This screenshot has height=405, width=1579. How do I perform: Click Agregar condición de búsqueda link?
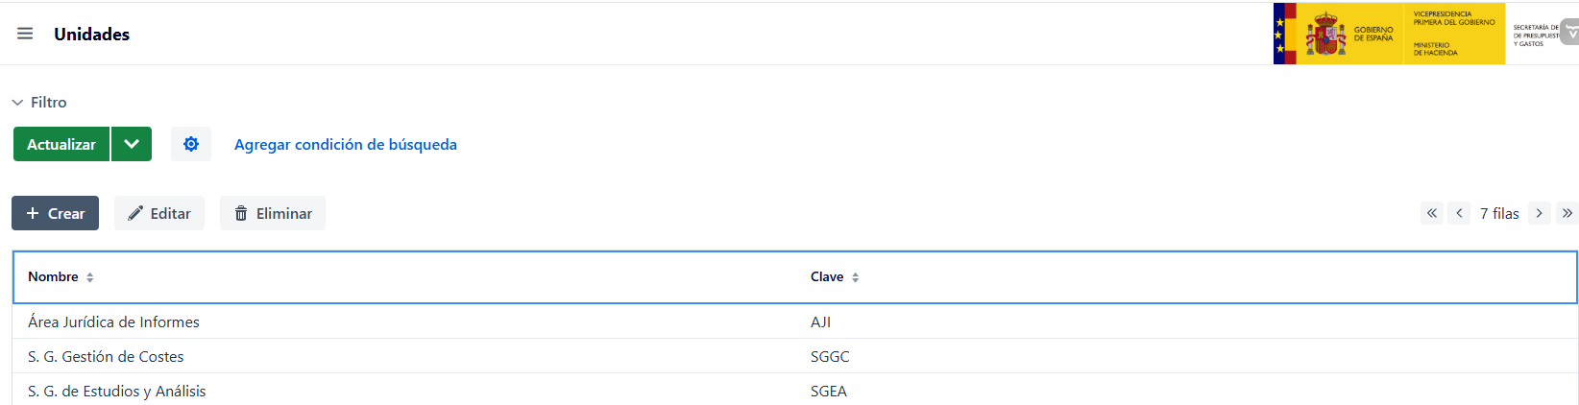[346, 144]
